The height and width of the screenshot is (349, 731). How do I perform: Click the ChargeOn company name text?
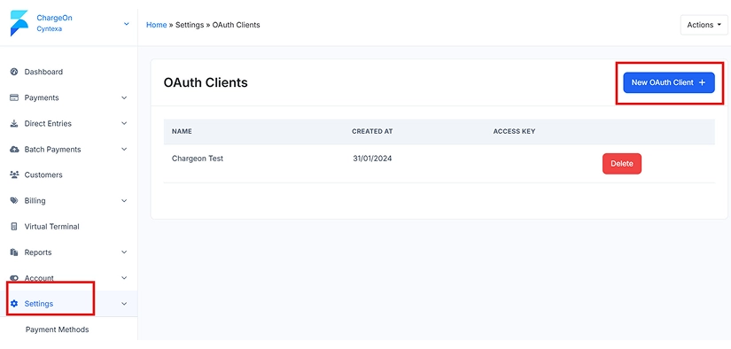coord(55,18)
